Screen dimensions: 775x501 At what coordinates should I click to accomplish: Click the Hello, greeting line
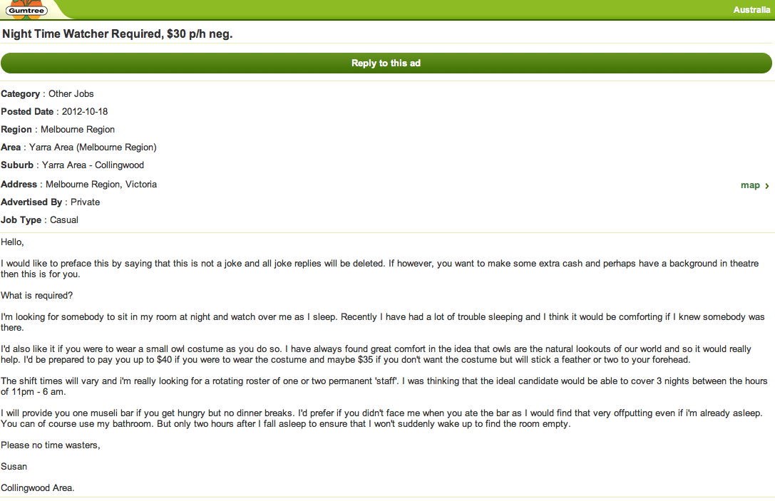[x=13, y=242]
